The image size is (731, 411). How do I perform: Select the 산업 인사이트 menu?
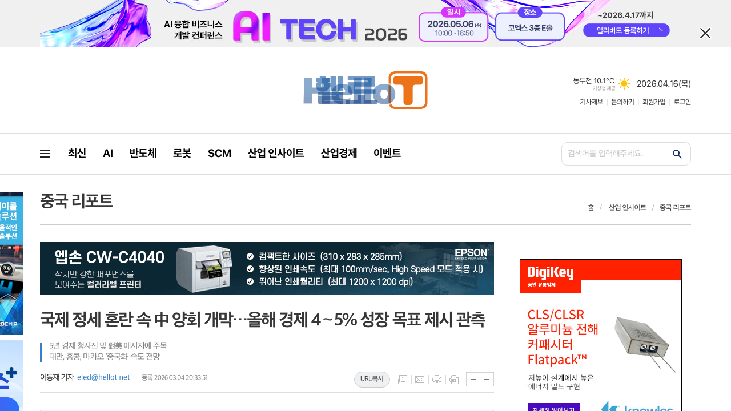[x=276, y=154]
